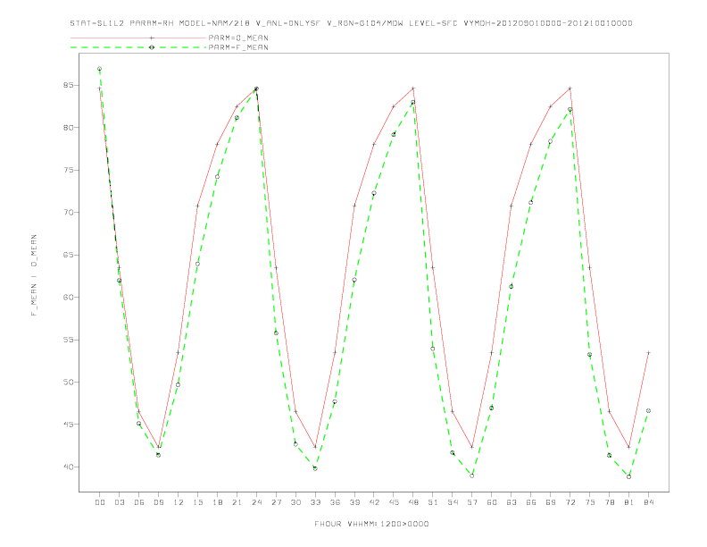Select the F_MEAN circle marker at hour 84
Viewport: 707px width, 547px height.
(x=648, y=411)
